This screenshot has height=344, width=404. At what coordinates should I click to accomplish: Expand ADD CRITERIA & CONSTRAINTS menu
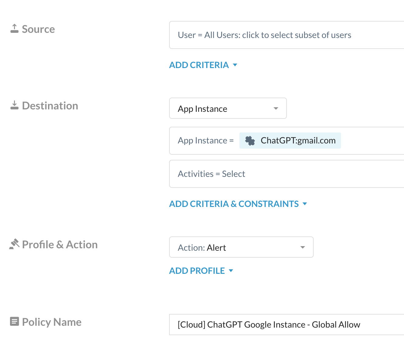click(238, 204)
